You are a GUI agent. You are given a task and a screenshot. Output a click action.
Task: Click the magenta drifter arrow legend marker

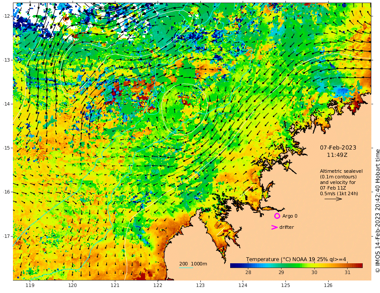click(274, 227)
